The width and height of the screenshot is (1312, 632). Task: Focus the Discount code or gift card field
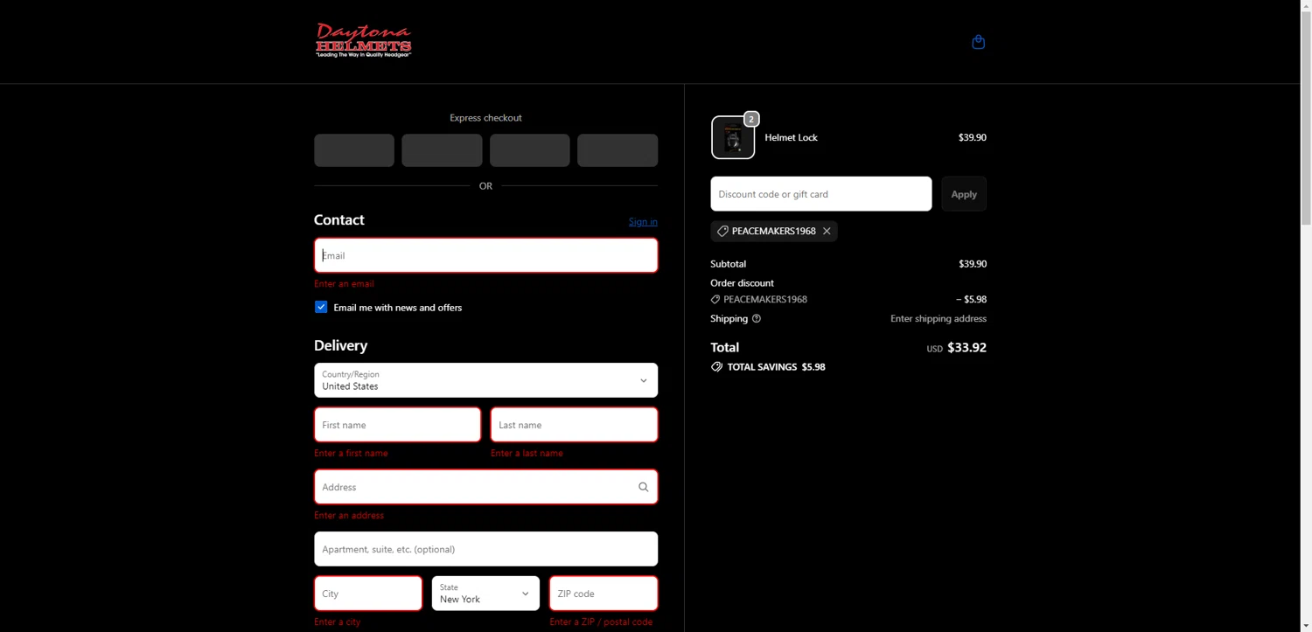click(x=821, y=194)
